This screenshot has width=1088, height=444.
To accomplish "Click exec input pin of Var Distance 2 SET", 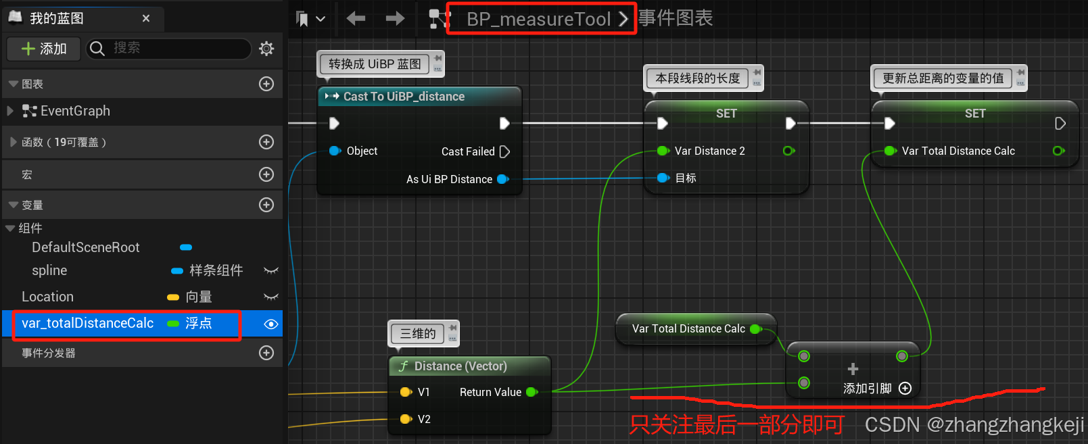I will (663, 123).
